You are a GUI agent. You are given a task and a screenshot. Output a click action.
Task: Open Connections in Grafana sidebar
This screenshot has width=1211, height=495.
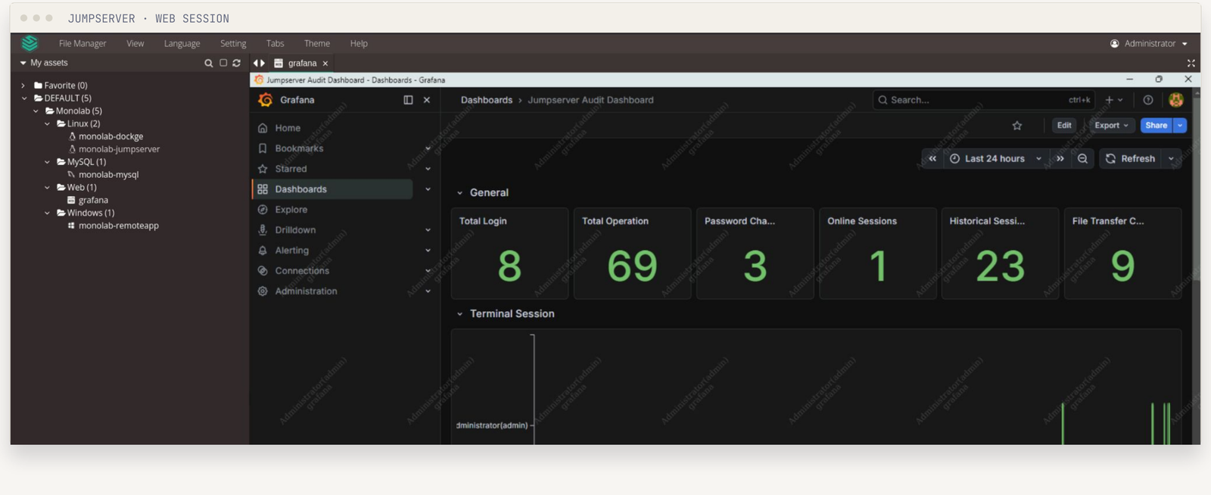point(302,271)
